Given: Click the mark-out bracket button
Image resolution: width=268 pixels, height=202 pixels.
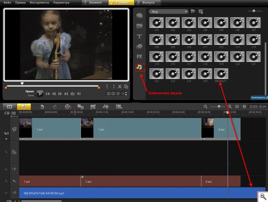Looking at the screenshot, I should 113,86.
